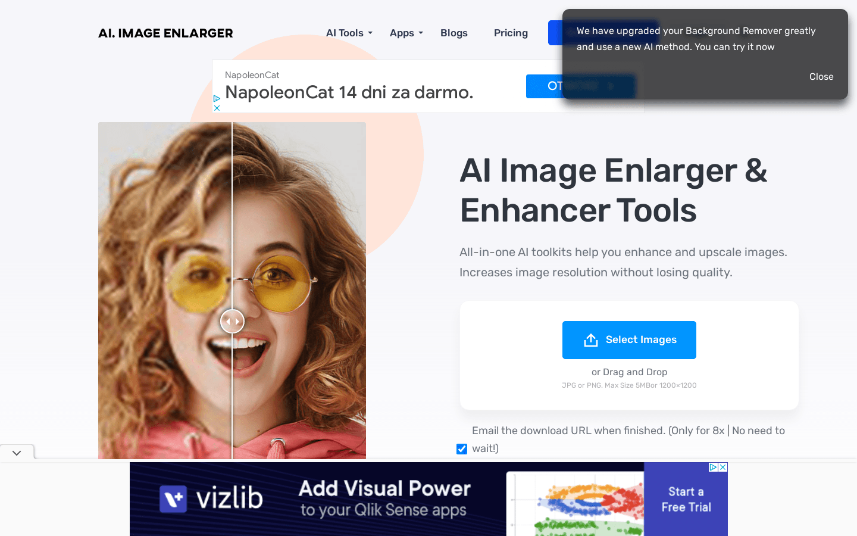The image size is (857, 536).
Task: View the Pricing page
Action: [x=511, y=33]
